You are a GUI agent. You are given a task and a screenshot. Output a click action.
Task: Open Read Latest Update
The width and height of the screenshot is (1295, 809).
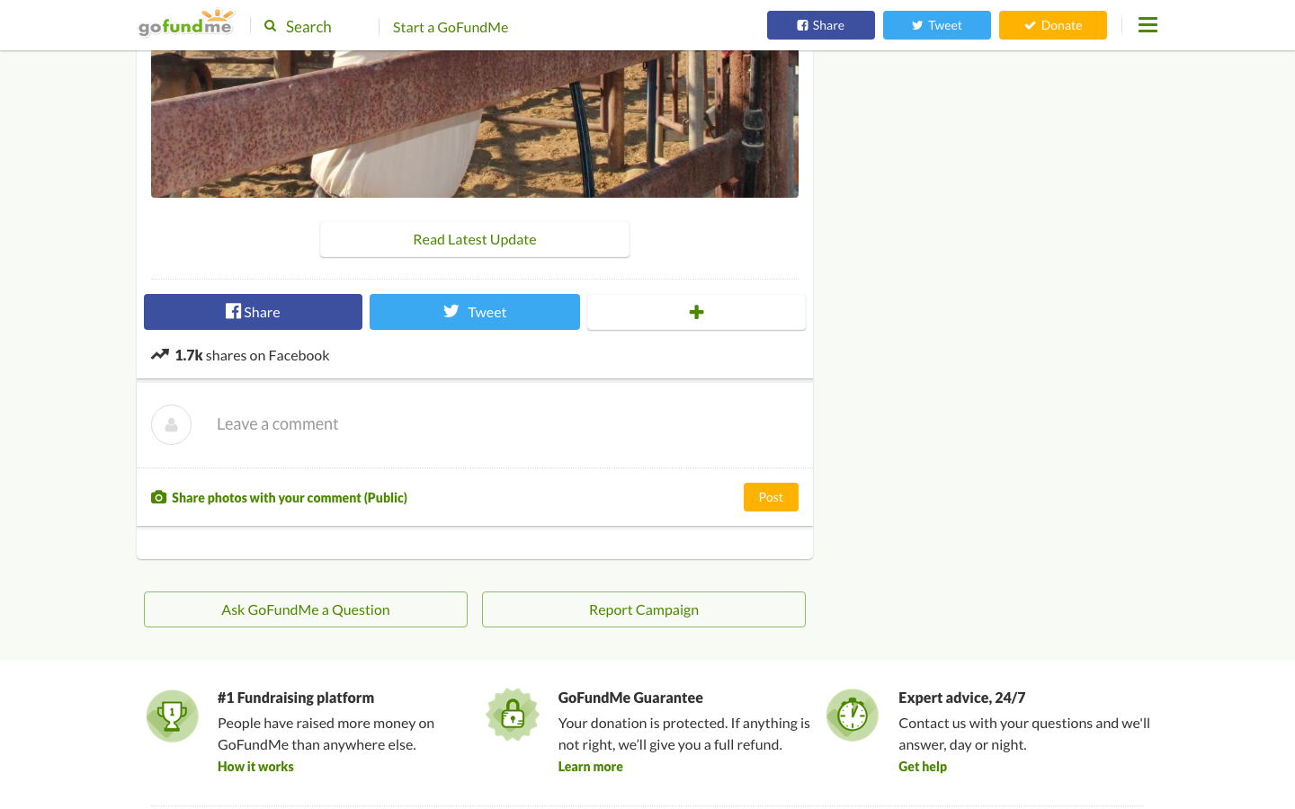[x=475, y=240]
